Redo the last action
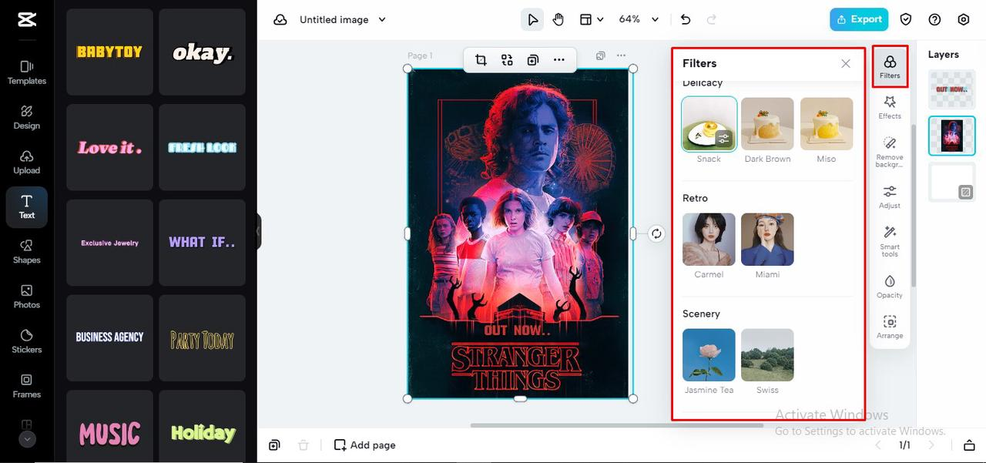 tap(711, 19)
